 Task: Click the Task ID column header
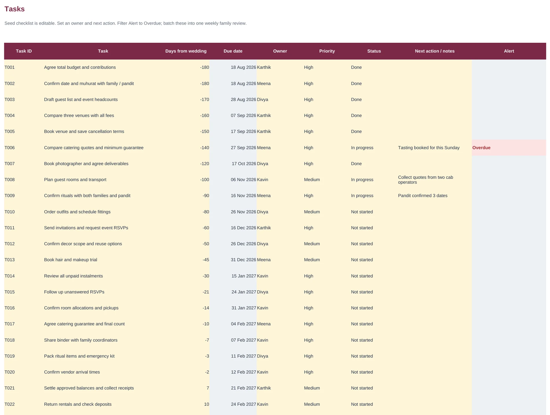24,51
